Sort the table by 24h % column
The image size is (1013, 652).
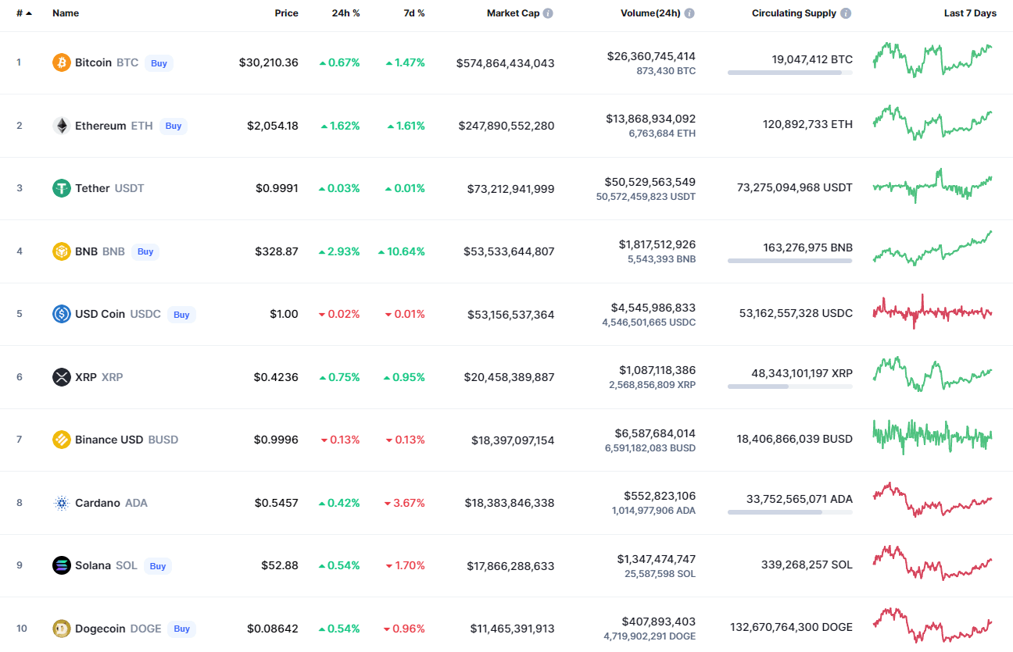[345, 13]
